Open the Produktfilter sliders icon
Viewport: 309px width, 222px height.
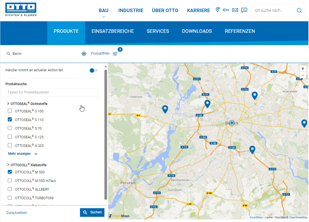[x=115, y=53]
